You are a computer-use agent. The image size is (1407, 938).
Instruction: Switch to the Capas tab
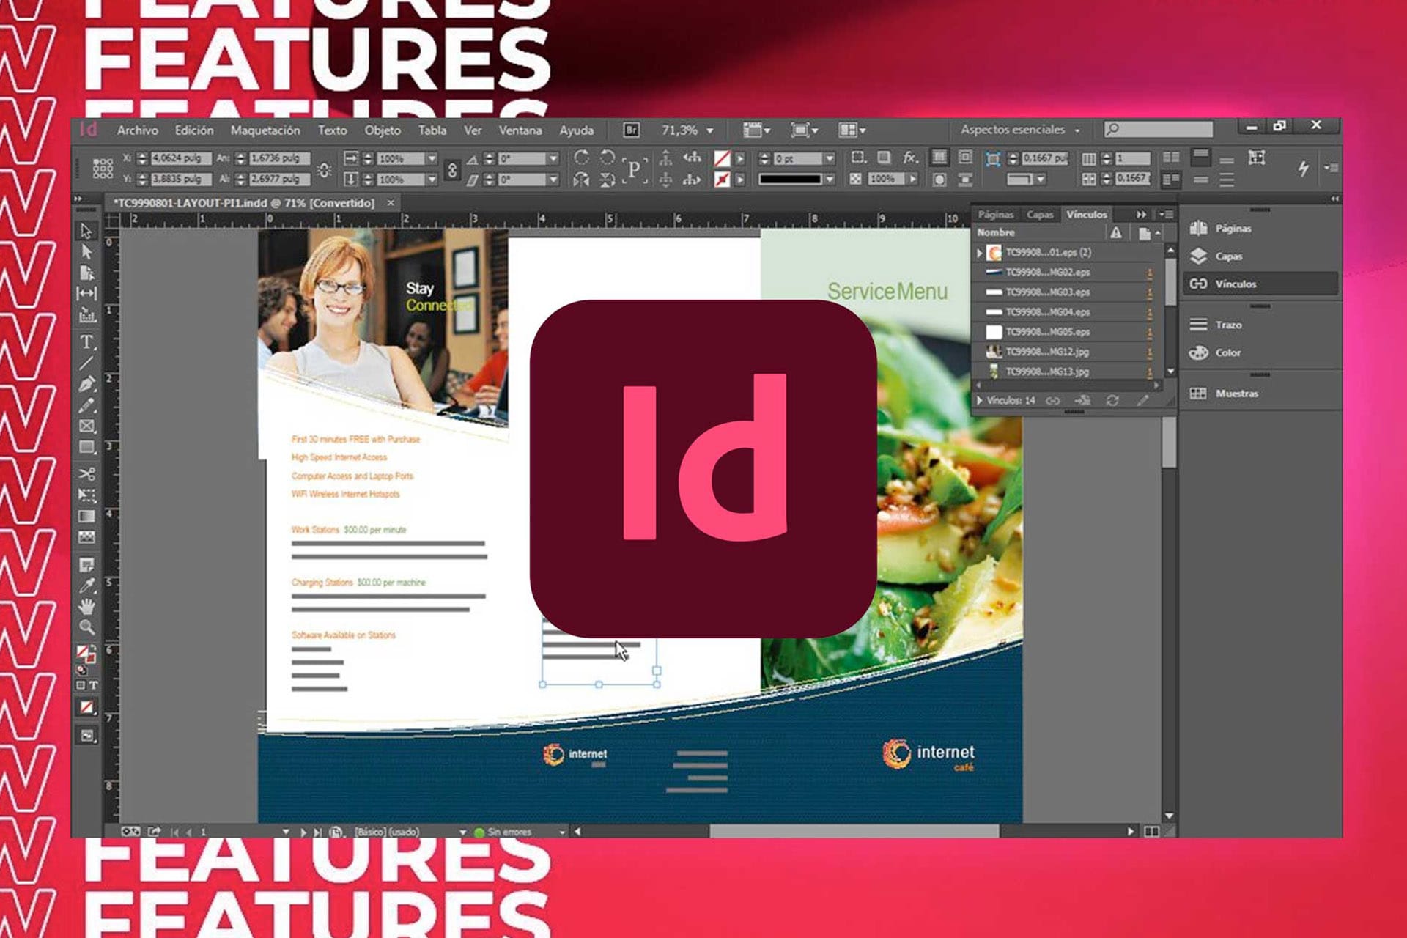pos(1040,215)
